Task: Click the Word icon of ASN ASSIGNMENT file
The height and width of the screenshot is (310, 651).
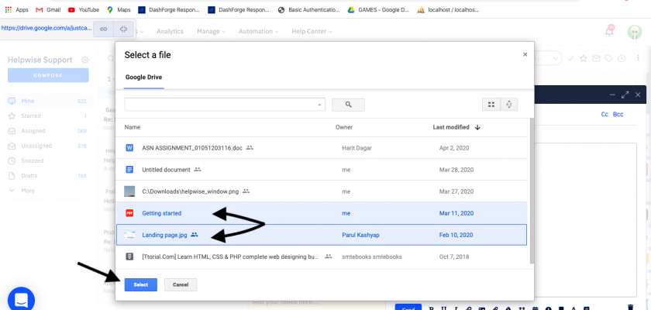Action: point(130,147)
